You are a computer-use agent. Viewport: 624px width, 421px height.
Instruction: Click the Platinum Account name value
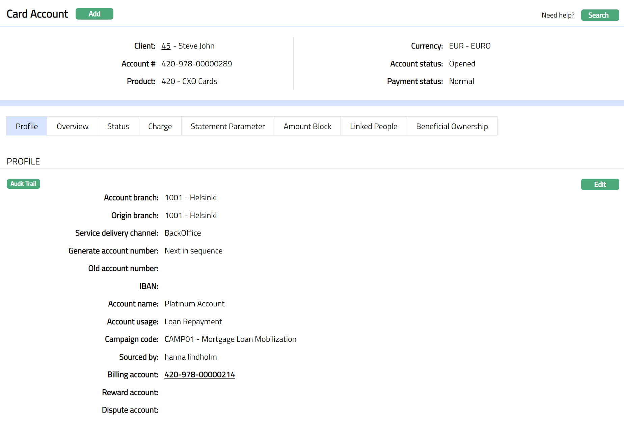pos(194,304)
